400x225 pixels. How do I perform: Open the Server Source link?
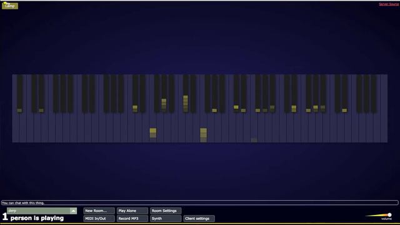point(389,4)
